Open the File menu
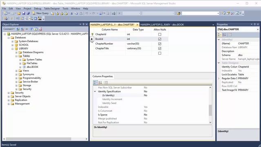The height and width of the screenshot is (147, 261). point(4,9)
